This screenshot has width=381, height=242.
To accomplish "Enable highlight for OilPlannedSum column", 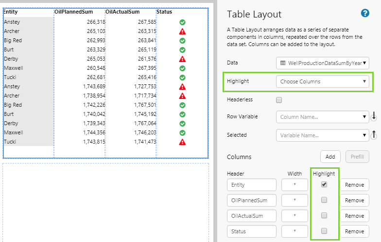I will 324,200.
